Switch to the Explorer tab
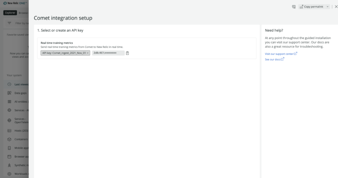Screen dimensions: 338x178 10,13
